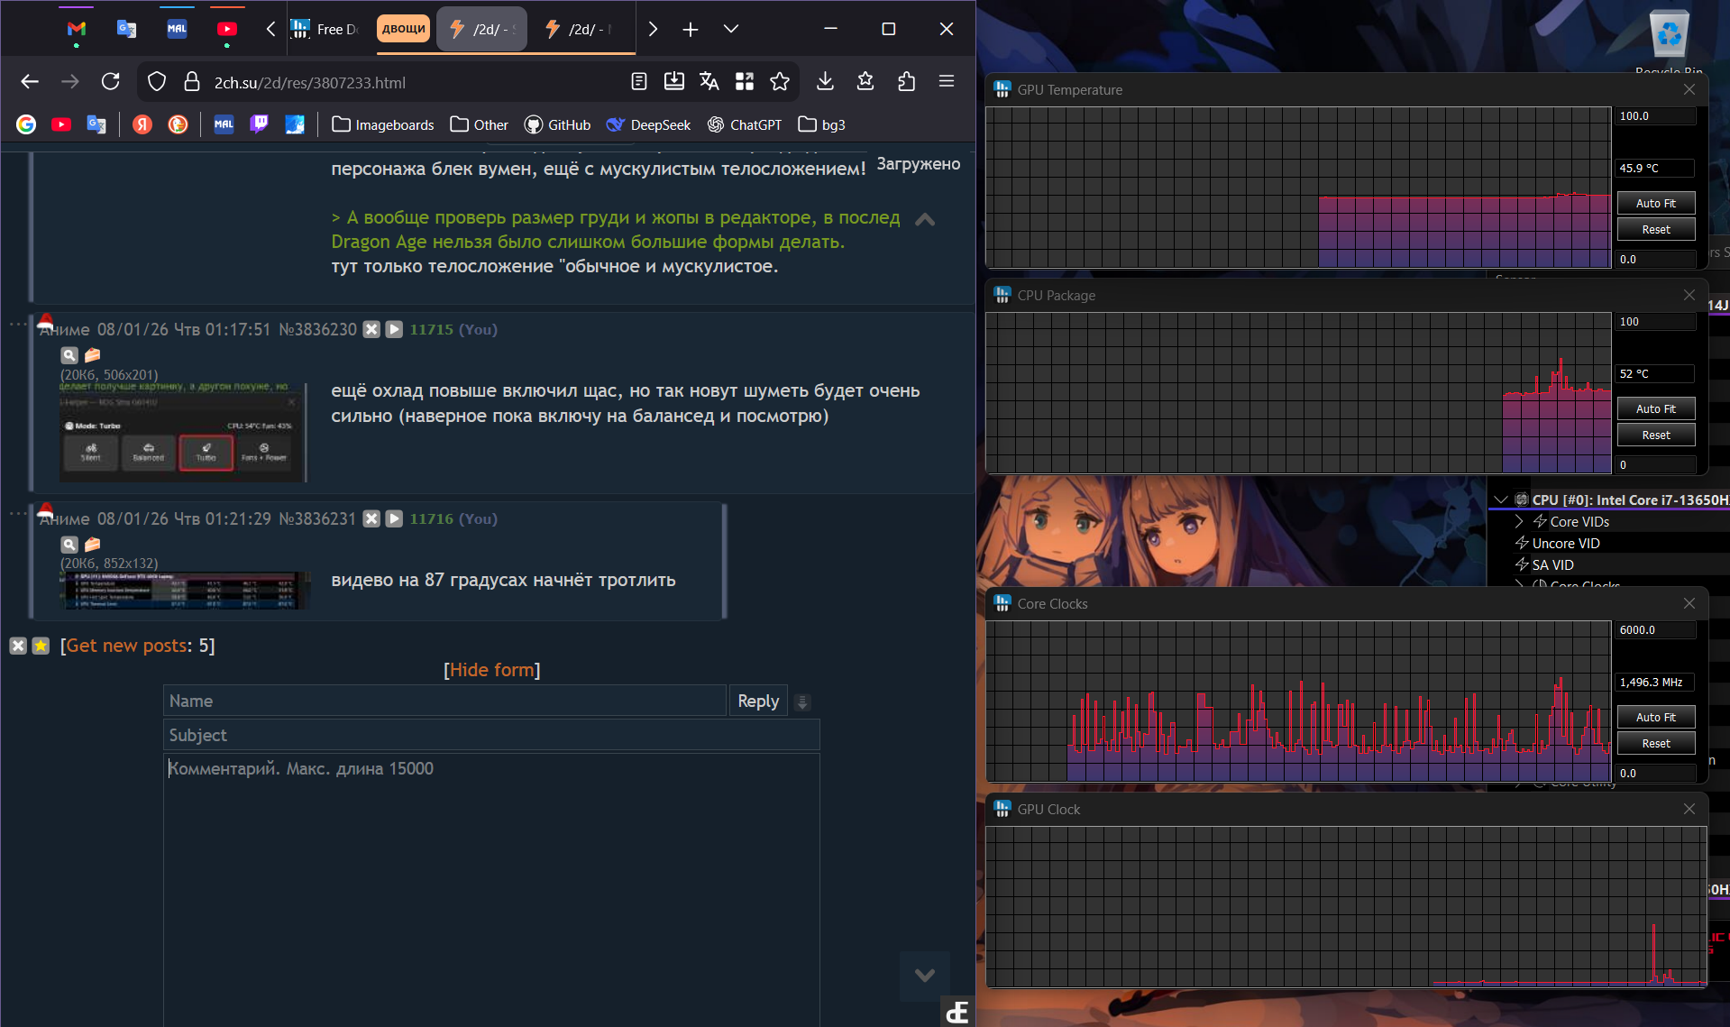
Task: Click the Get new posts link
Action: point(128,646)
